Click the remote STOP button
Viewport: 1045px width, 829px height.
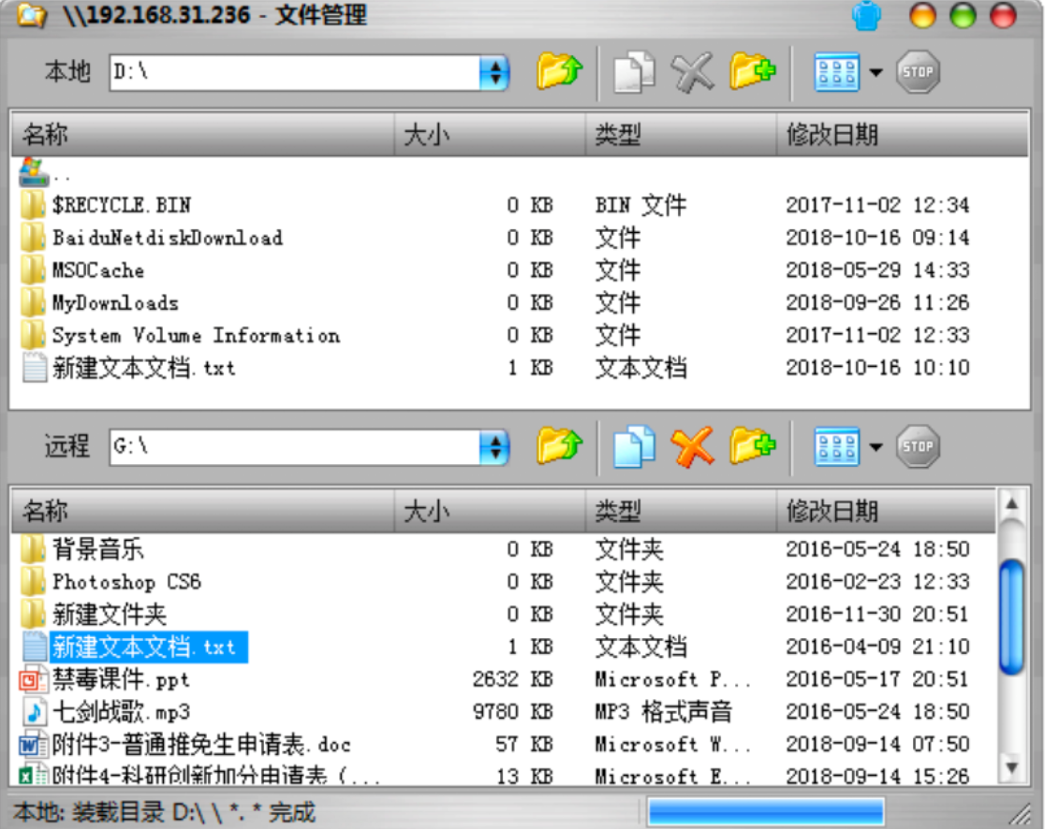[x=918, y=446]
